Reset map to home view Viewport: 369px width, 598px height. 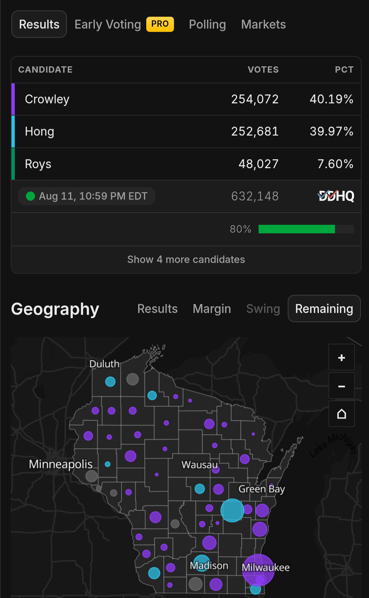coord(342,414)
